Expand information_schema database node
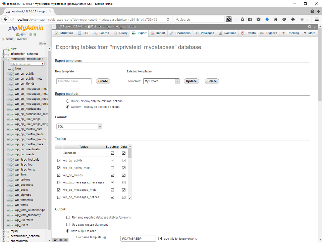Screen dimensions: 322x242 click(3, 54)
